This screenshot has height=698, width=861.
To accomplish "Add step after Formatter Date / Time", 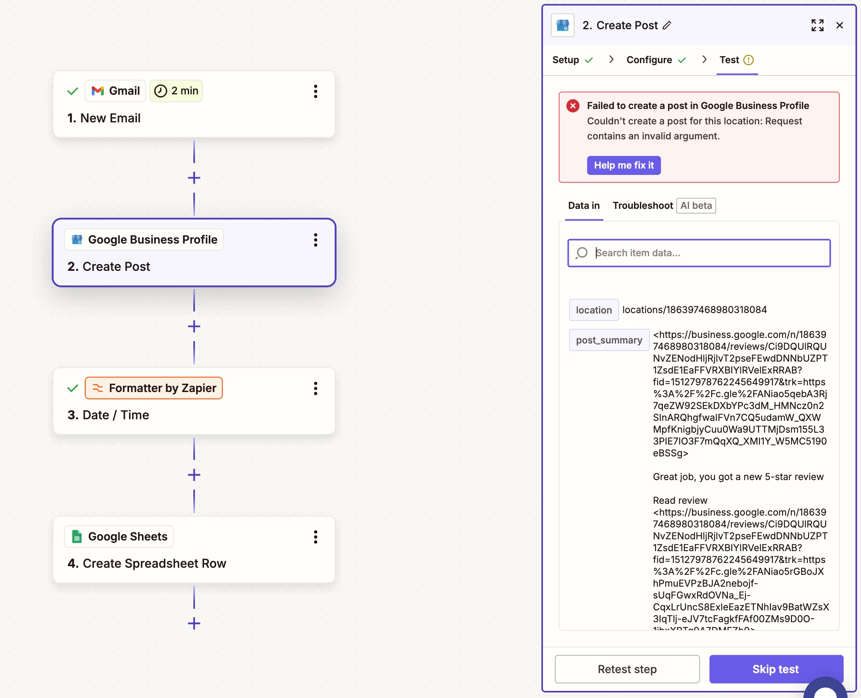I will pyautogui.click(x=194, y=475).
